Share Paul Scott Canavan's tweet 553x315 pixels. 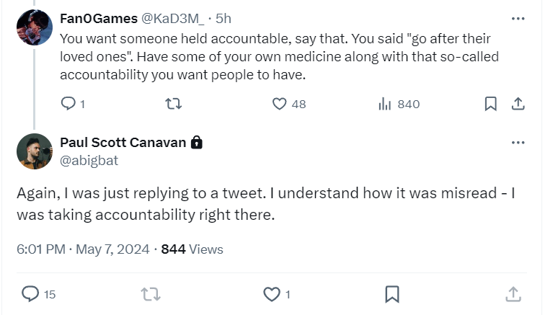click(x=513, y=293)
